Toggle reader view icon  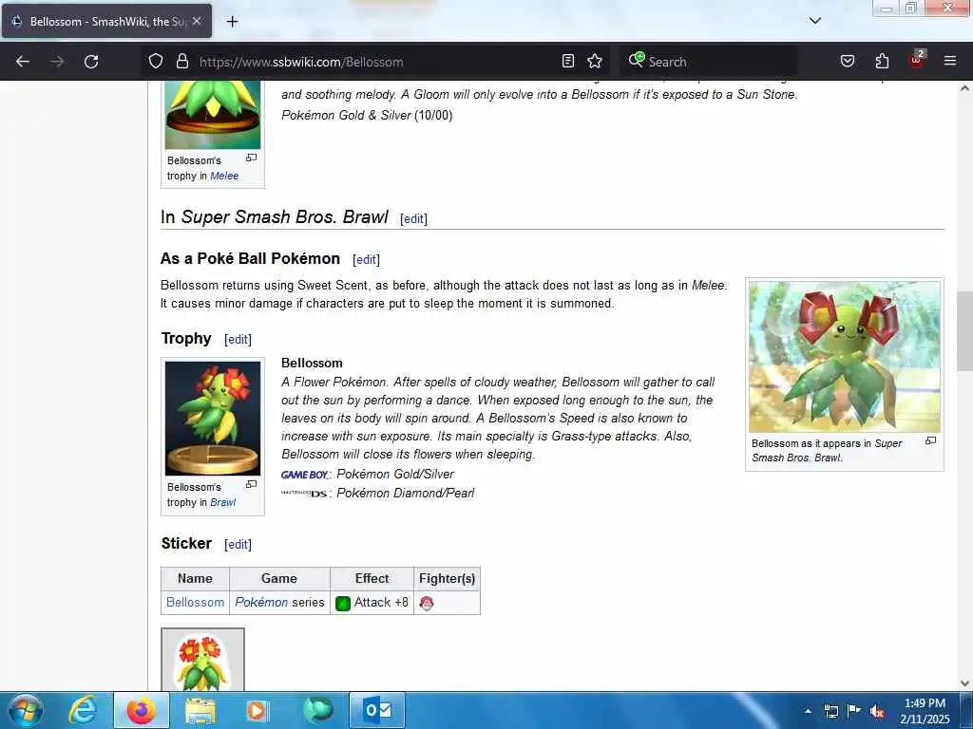[568, 61]
